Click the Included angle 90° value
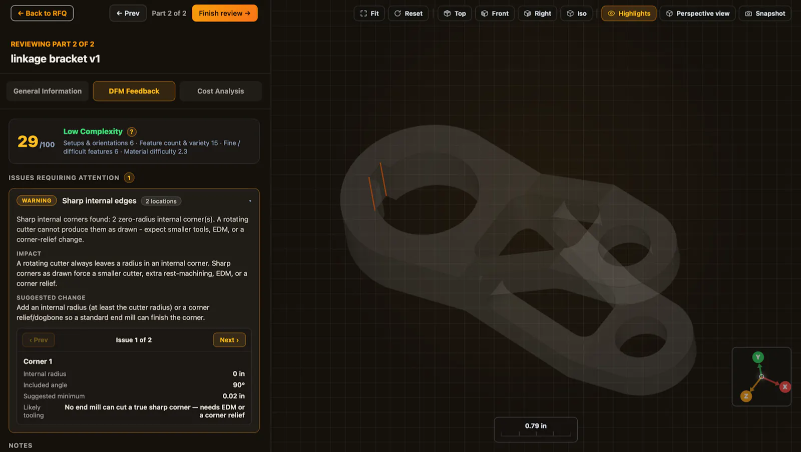This screenshot has width=801, height=452. tap(239, 385)
